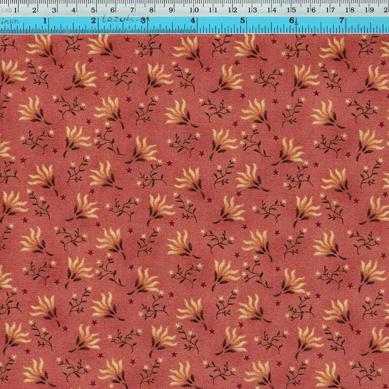Viewport: 389px width, 389px height.
Task: Click number 8 on the white centimeter ruler
Action: point(151,10)
